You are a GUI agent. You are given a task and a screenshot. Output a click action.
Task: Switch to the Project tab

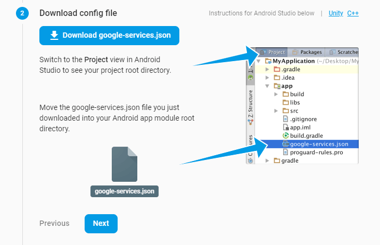[273, 53]
